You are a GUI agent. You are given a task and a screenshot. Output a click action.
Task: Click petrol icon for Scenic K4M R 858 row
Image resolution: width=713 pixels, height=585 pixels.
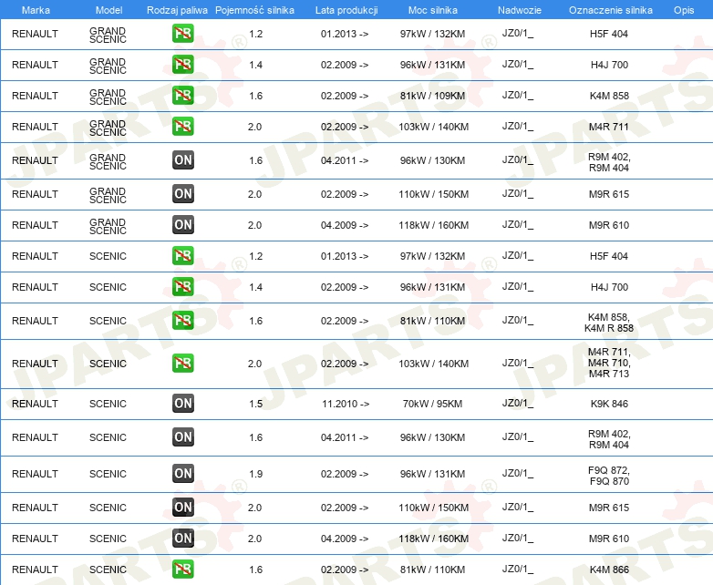[182, 321]
